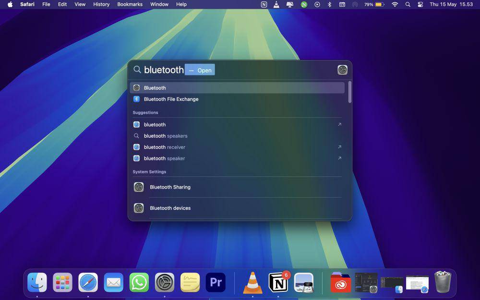Select 'bluetooth speakers' search suggestion

pos(237,136)
